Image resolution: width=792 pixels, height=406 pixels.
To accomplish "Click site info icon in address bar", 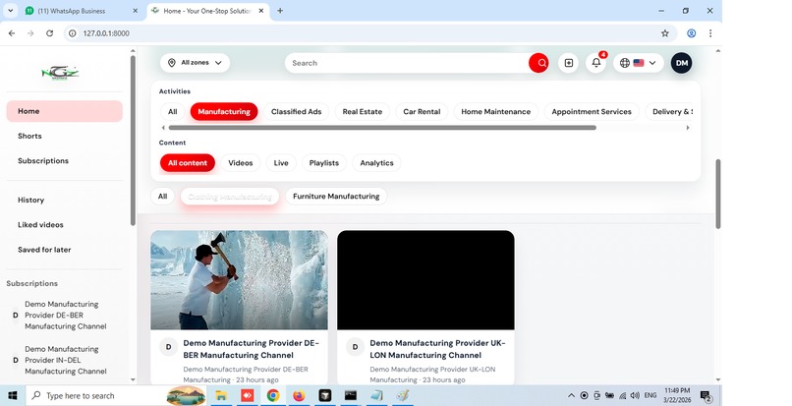I will 73,33.
